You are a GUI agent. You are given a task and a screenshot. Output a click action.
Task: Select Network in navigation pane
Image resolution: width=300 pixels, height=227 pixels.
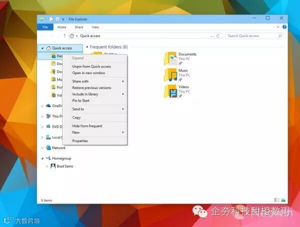pyautogui.click(x=58, y=148)
